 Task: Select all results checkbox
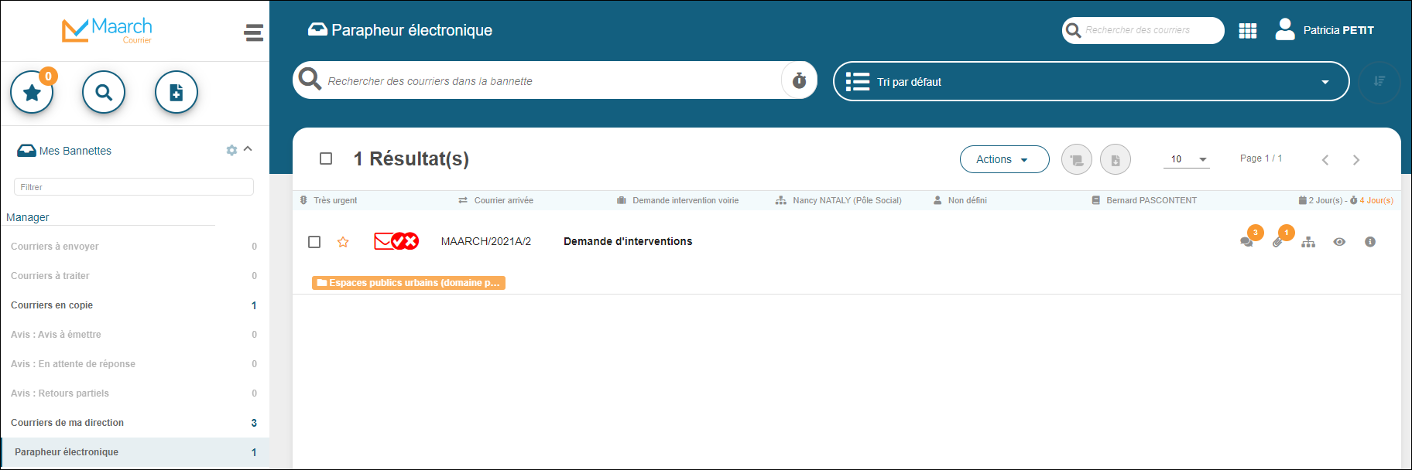326,158
